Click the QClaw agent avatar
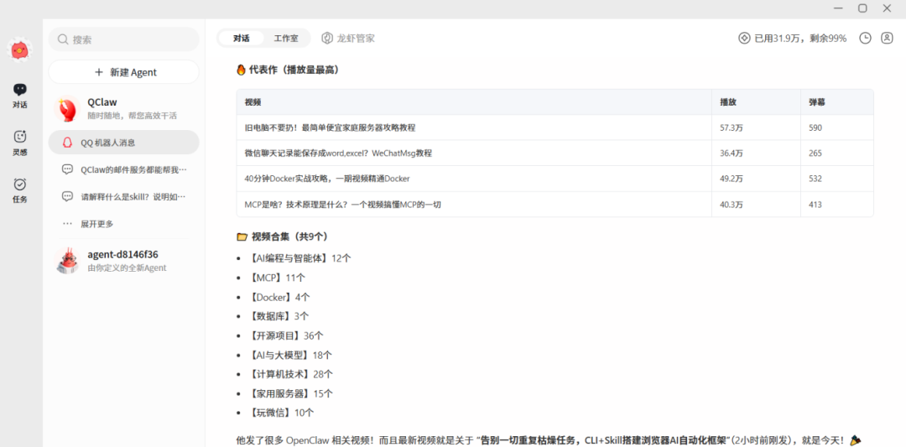Viewport: 906px width, 447px height. (67, 108)
